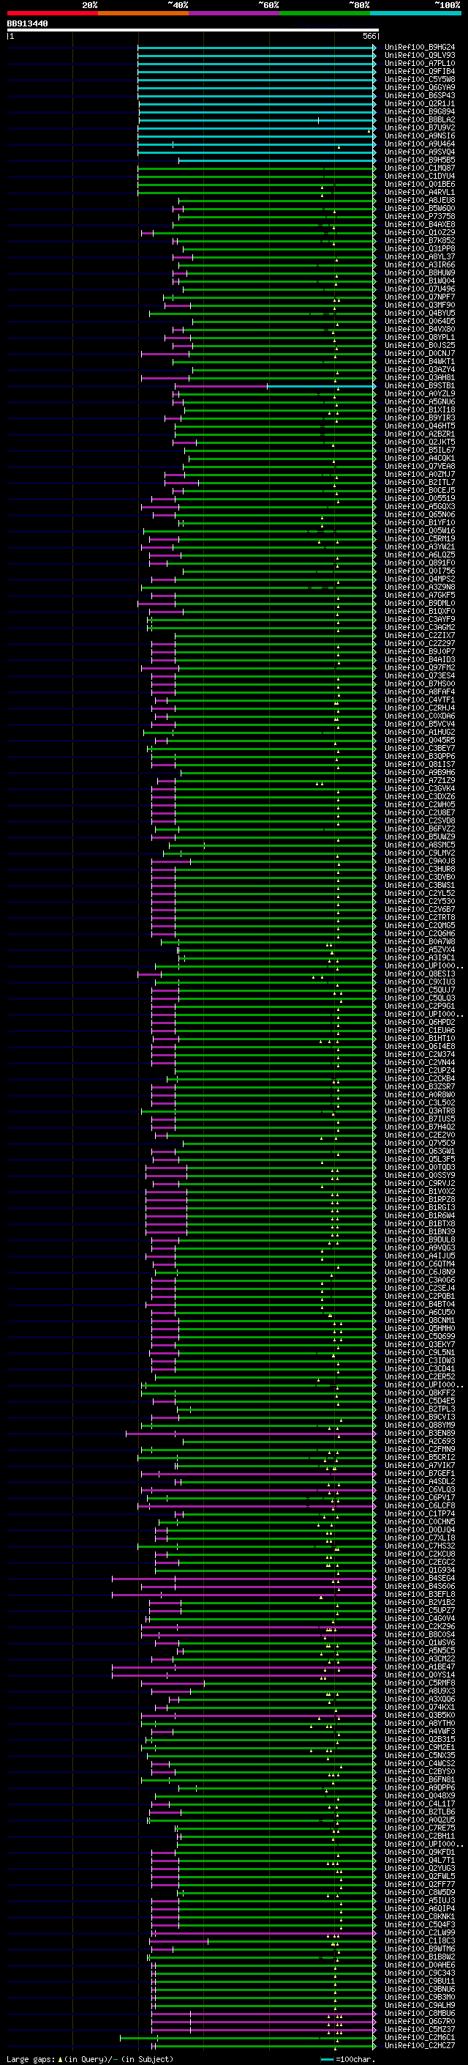Click the green alignment bar for UniRef100_C1M087
Screen dimensions: 468x2065
[256, 168]
